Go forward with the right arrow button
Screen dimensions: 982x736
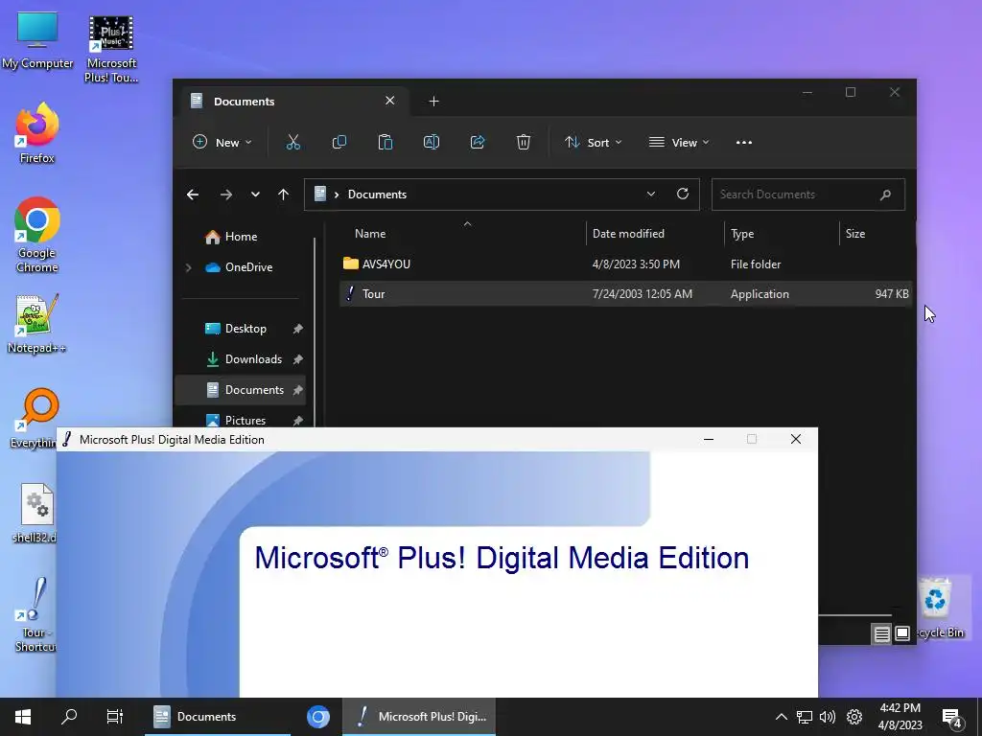(226, 195)
